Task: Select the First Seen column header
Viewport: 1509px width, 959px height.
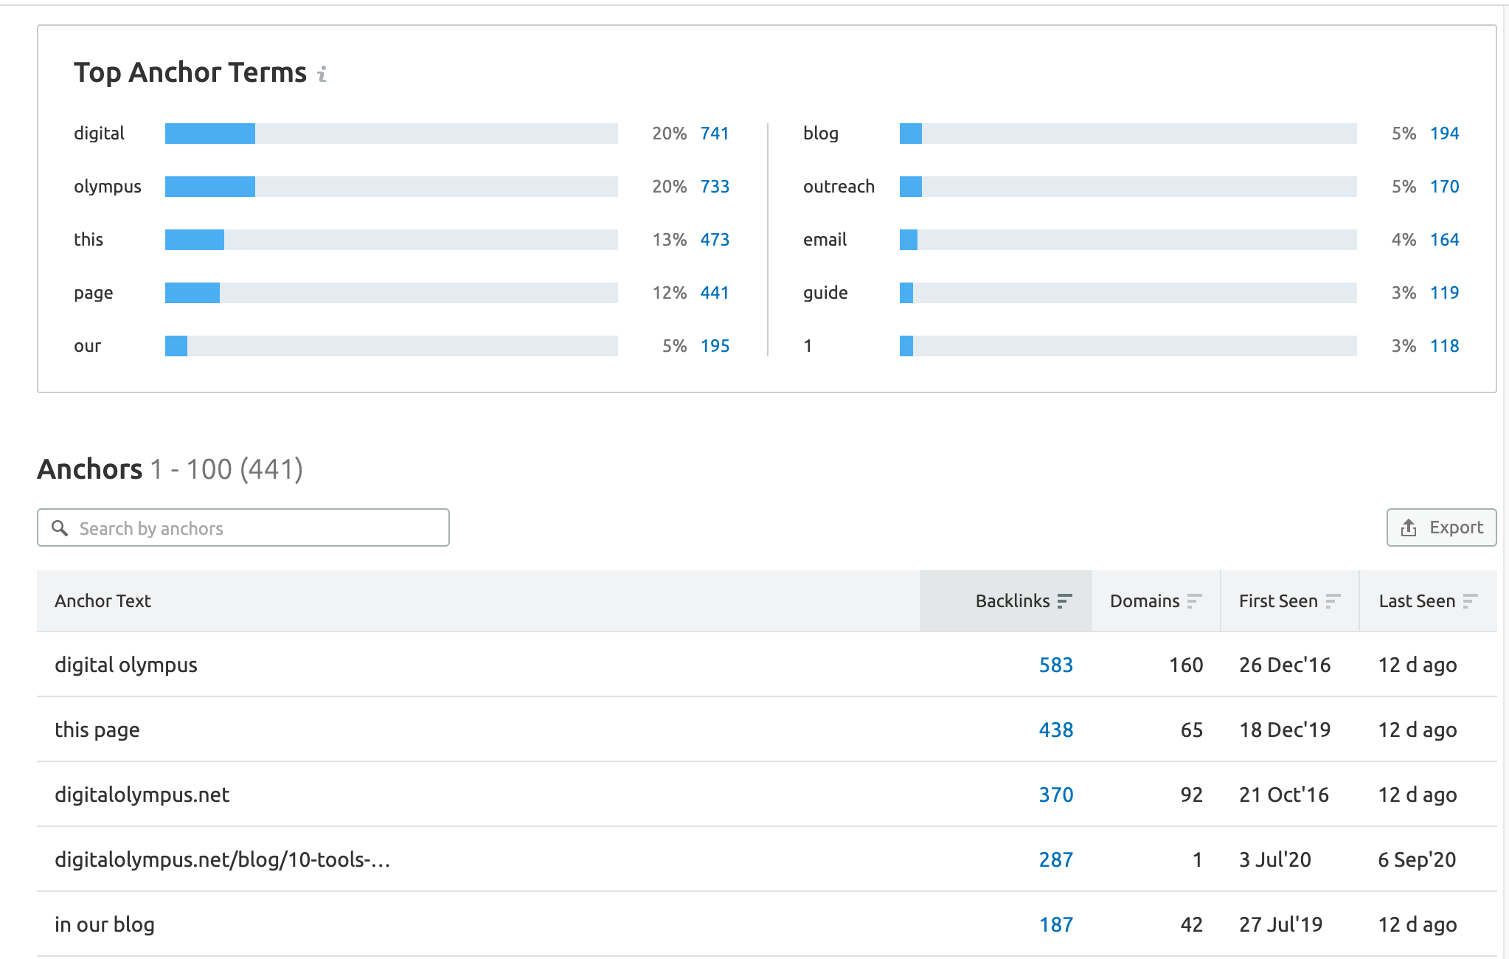Action: [x=1290, y=601]
